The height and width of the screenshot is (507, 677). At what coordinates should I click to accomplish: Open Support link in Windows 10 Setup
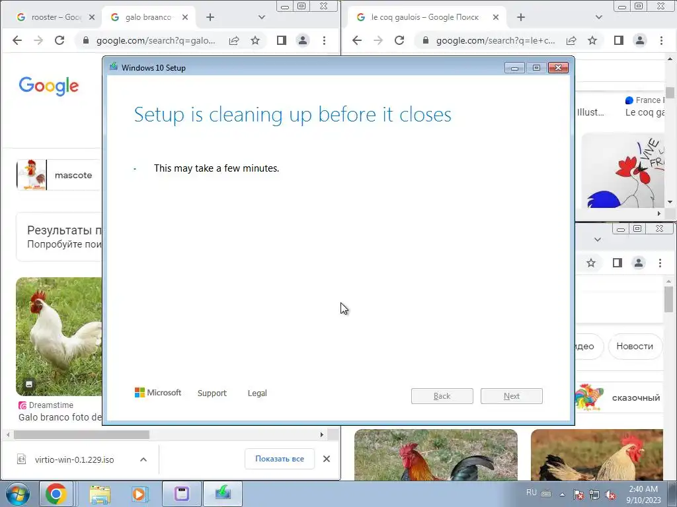(x=212, y=393)
